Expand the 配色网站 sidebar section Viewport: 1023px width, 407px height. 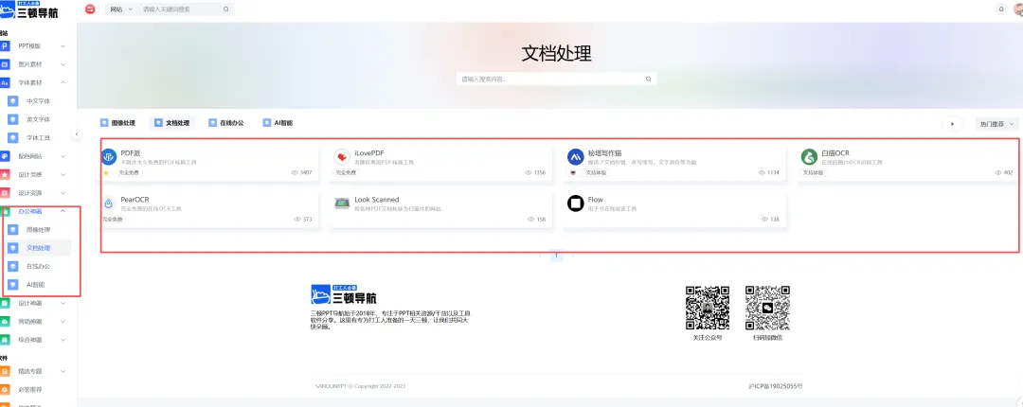click(63, 156)
